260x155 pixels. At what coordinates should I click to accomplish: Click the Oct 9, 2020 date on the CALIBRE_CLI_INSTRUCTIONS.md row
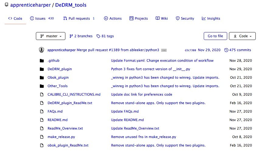coord(242,94)
